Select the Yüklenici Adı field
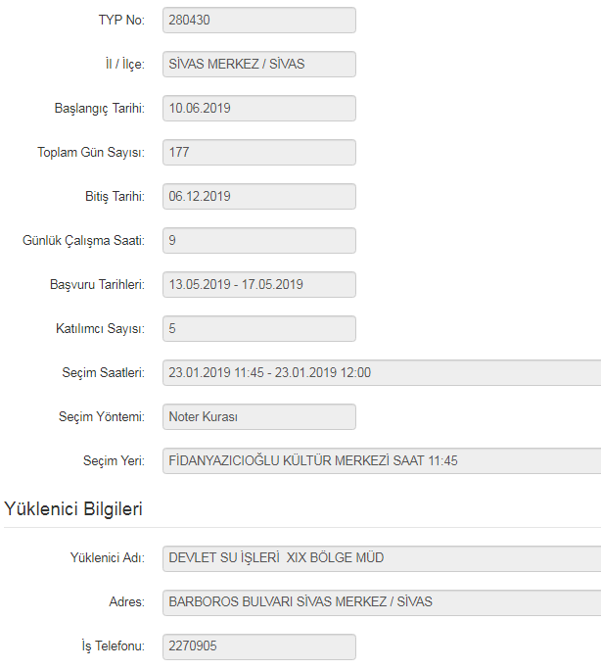The image size is (601, 669). pos(381,557)
